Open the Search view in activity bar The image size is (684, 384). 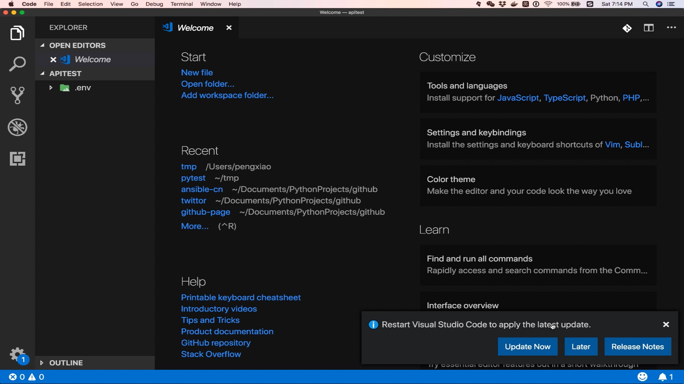click(17, 64)
